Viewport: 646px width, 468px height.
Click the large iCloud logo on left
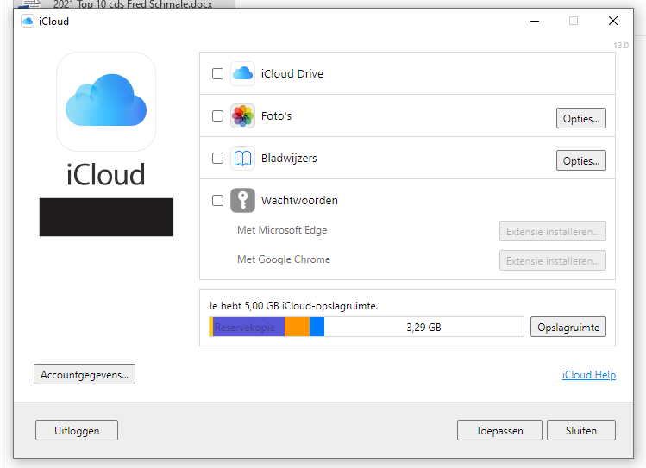pos(106,101)
